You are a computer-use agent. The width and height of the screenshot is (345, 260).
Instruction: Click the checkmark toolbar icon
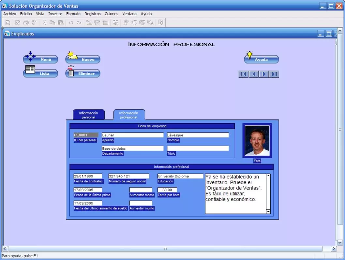[x=18, y=22]
